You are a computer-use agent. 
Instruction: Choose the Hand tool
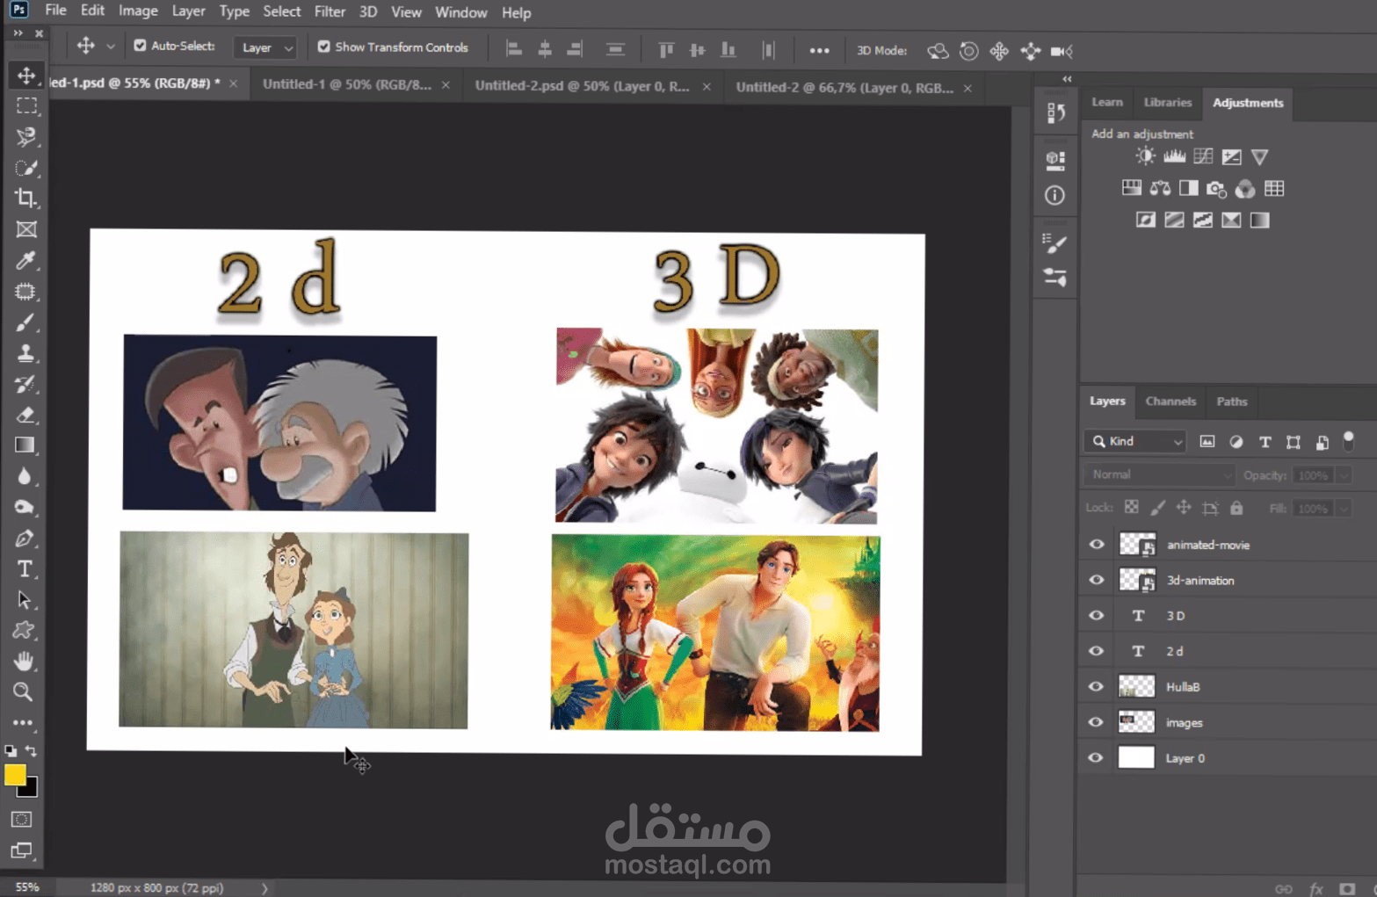coord(24,661)
